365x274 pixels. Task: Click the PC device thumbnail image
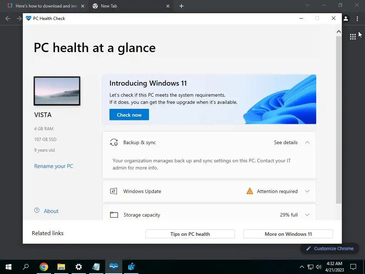pyautogui.click(x=57, y=91)
